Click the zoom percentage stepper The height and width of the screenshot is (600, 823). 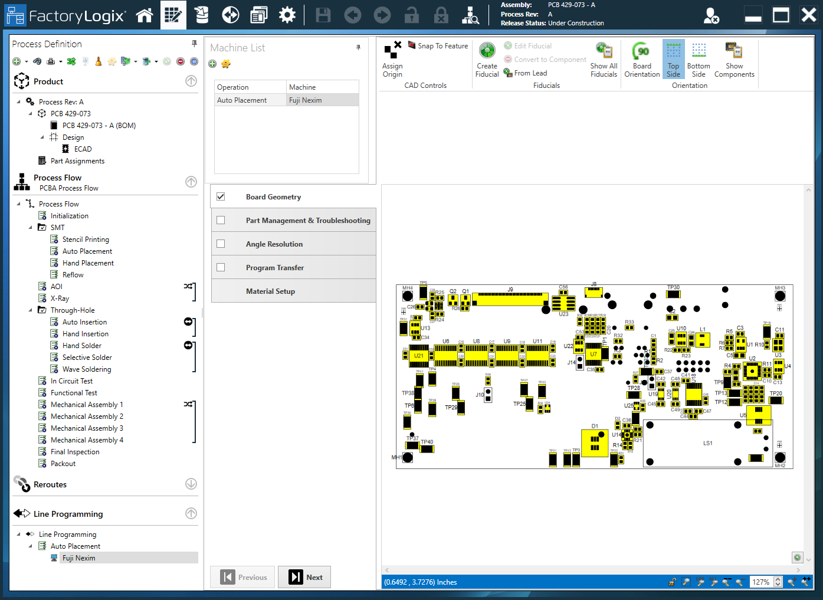click(x=778, y=582)
